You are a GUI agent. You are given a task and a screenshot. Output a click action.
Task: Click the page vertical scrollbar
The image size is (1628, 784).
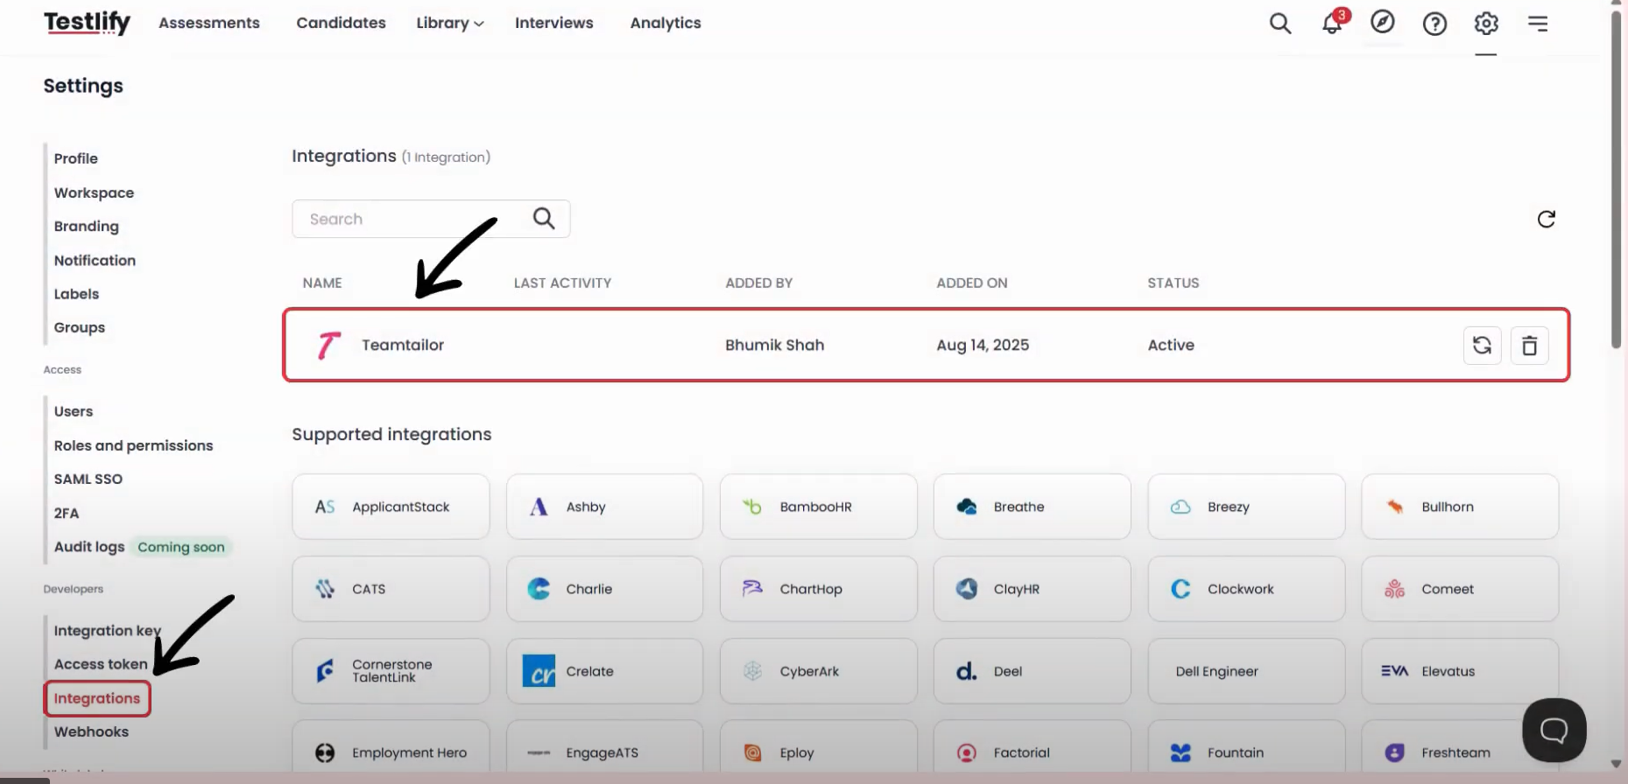(1616, 179)
